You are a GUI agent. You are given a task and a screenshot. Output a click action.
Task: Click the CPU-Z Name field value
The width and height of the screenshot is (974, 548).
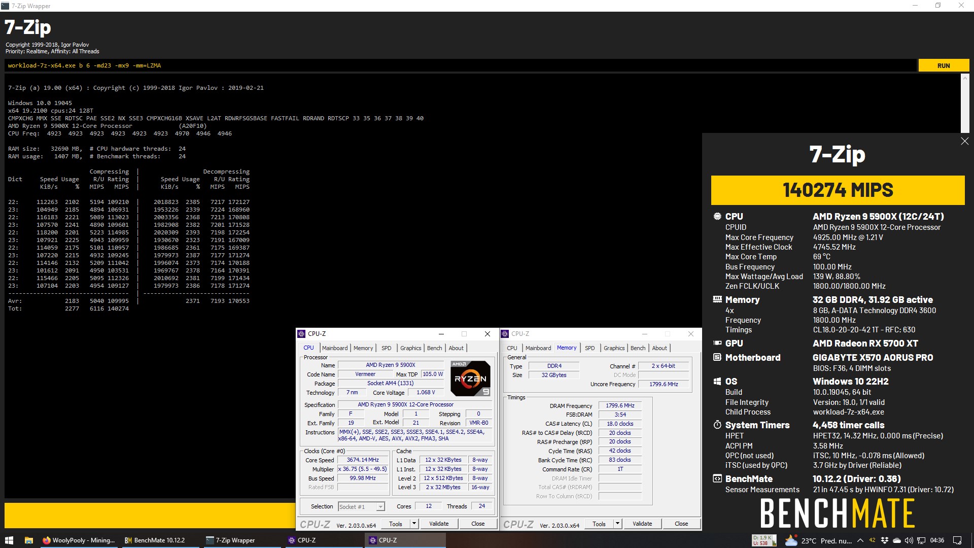point(391,365)
